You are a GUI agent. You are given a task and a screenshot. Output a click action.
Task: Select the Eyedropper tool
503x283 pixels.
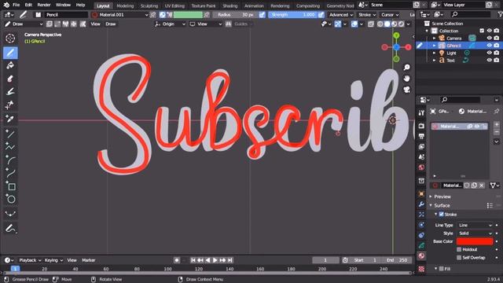(10, 119)
